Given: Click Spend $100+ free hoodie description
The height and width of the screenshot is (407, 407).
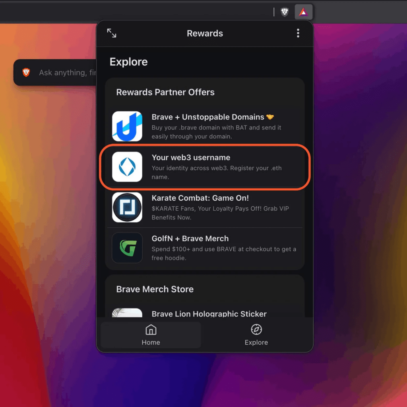Looking at the screenshot, I should [x=224, y=253].
